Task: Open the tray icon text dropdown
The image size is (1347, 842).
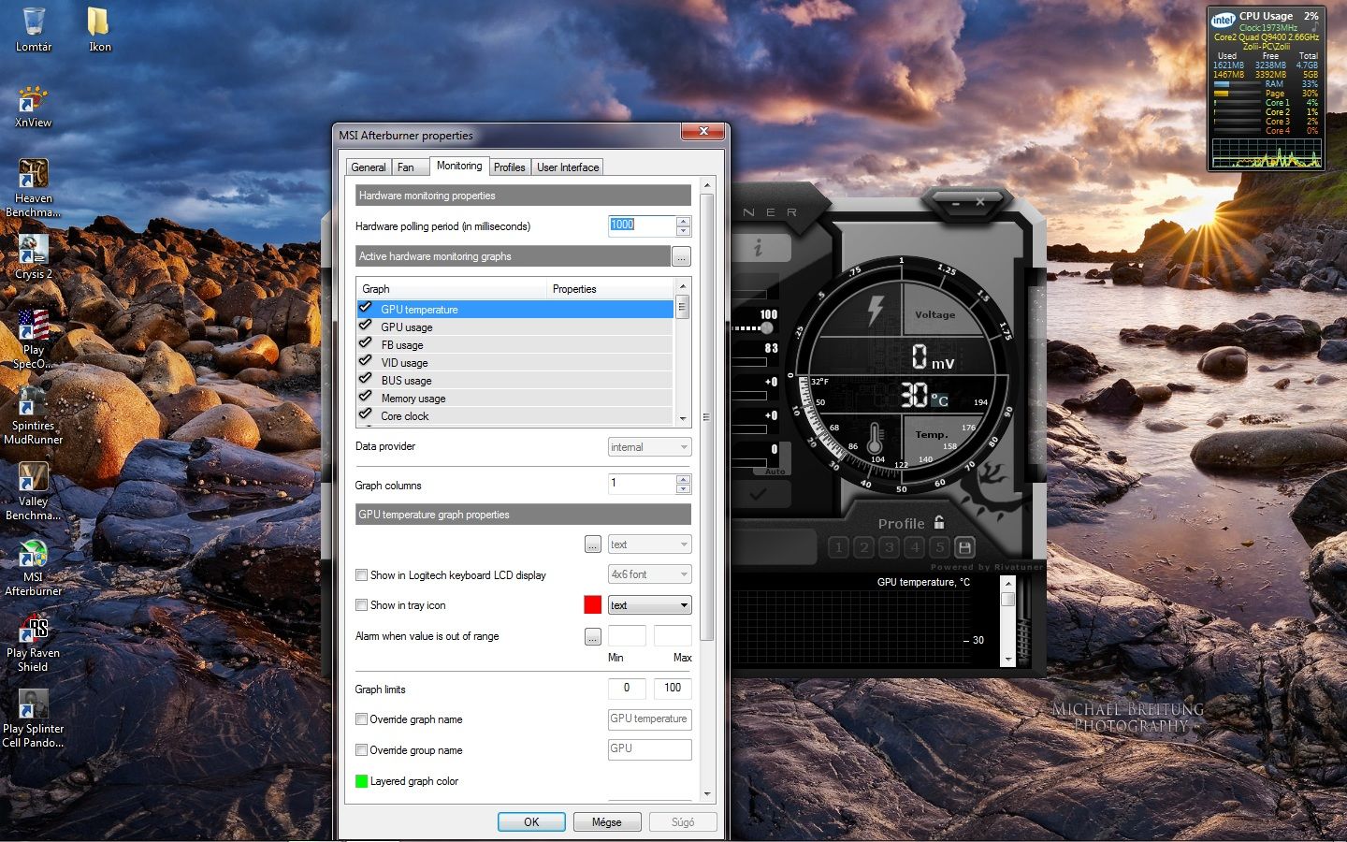Action: 650,605
